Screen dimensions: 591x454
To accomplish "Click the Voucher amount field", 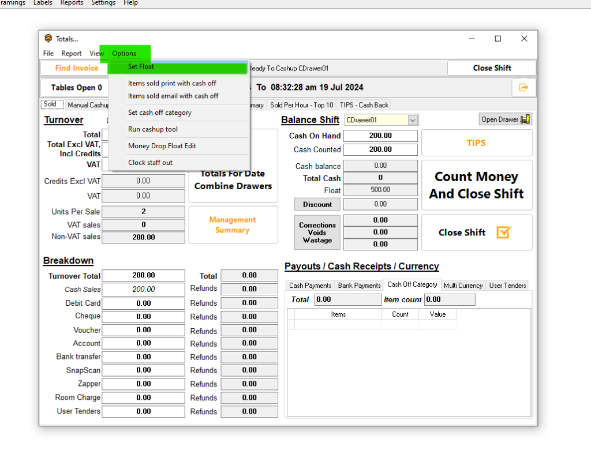I will pos(143,330).
